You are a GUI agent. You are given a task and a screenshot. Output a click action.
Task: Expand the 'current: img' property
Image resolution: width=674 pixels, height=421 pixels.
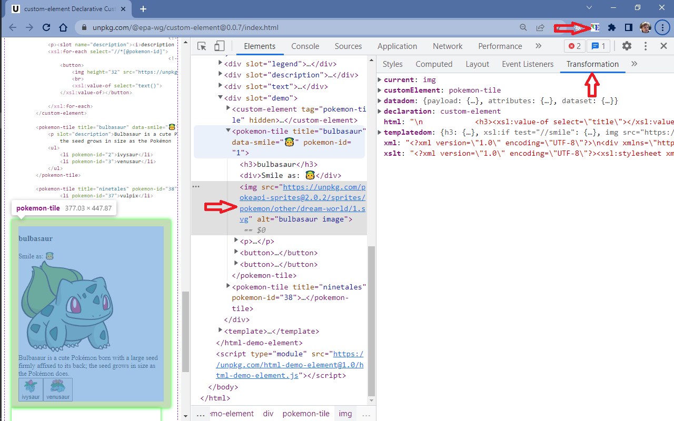380,79
